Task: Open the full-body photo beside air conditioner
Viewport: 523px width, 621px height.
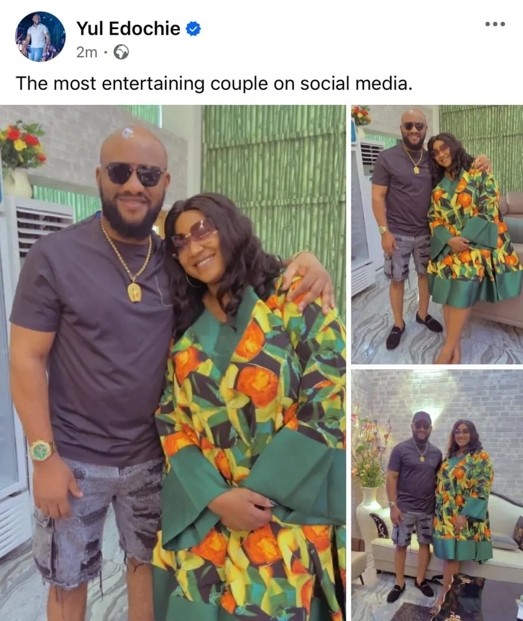Action: pos(437,235)
